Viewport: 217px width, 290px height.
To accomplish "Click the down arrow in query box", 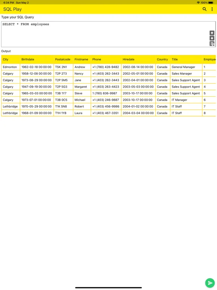I will [212, 38].
